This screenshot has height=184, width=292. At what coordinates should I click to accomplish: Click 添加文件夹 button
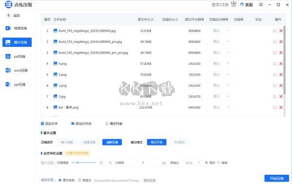click(x=81, y=124)
